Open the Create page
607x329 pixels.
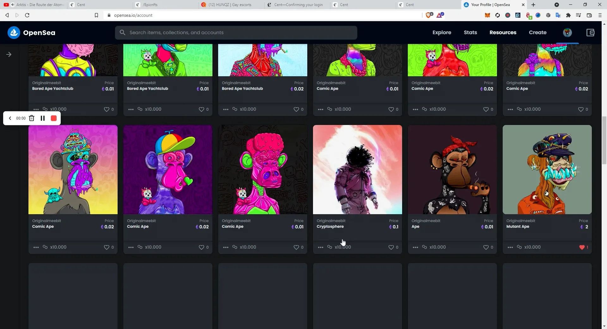[538, 33]
